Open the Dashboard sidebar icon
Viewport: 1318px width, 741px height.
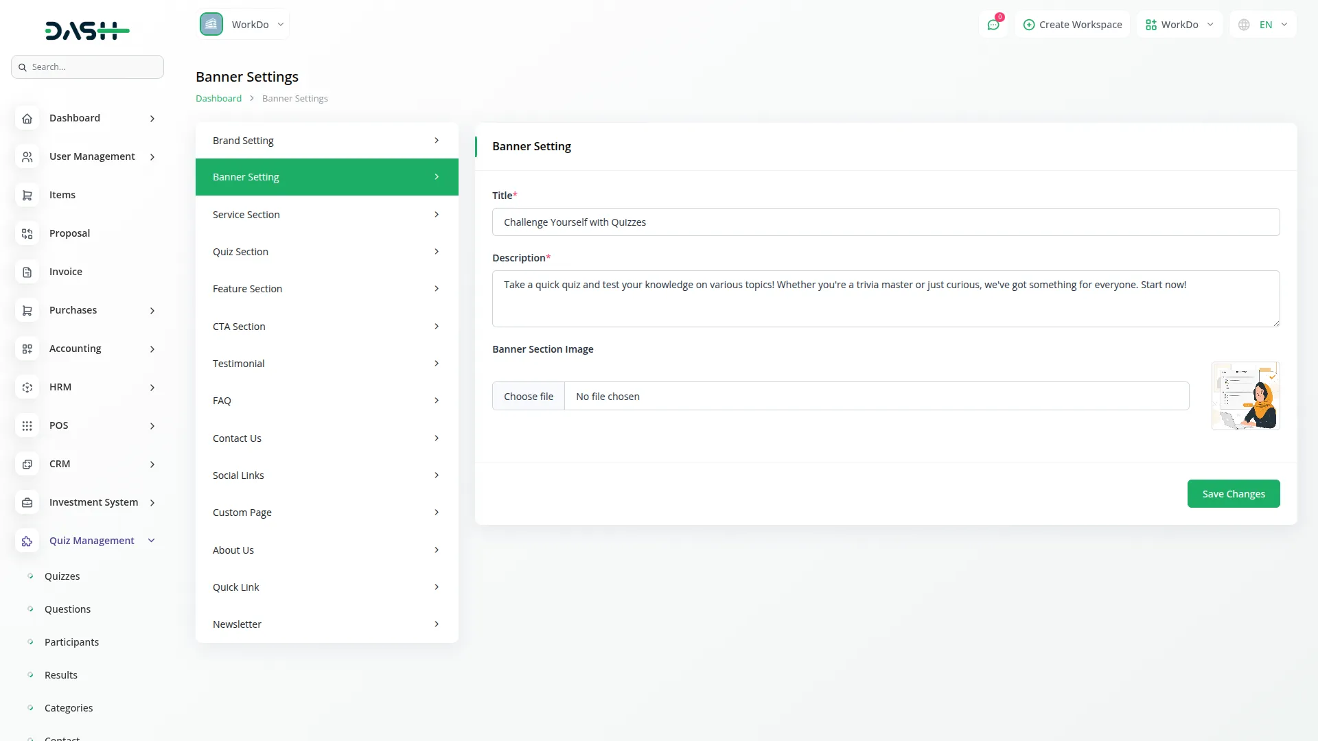point(27,118)
